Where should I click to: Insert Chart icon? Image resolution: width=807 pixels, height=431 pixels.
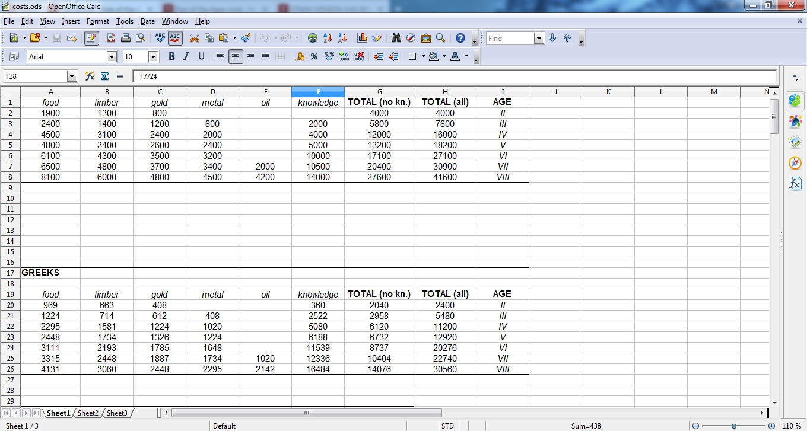pos(362,38)
